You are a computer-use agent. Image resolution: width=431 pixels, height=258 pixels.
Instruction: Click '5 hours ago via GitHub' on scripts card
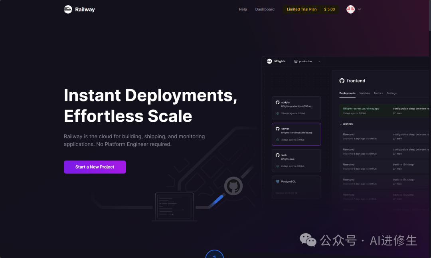(x=293, y=113)
